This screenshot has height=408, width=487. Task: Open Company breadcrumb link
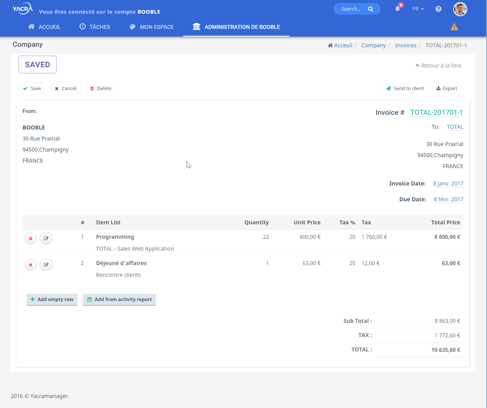374,45
